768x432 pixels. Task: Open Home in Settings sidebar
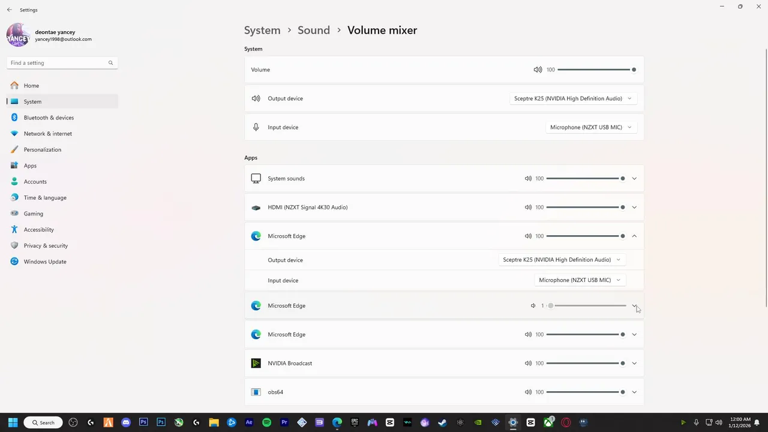tap(62, 86)
